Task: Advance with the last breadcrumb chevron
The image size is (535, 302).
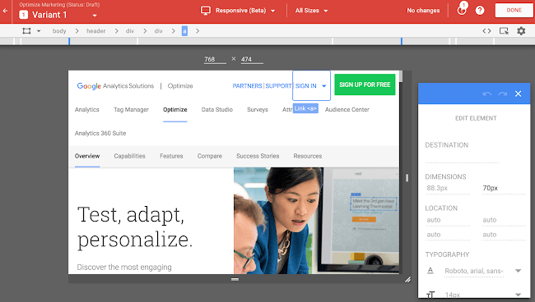Action: coord(198,31)
